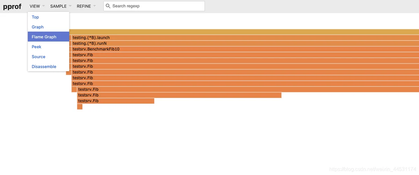419x175 pixels.
Task: Open the Source view option
Action: 38,57
